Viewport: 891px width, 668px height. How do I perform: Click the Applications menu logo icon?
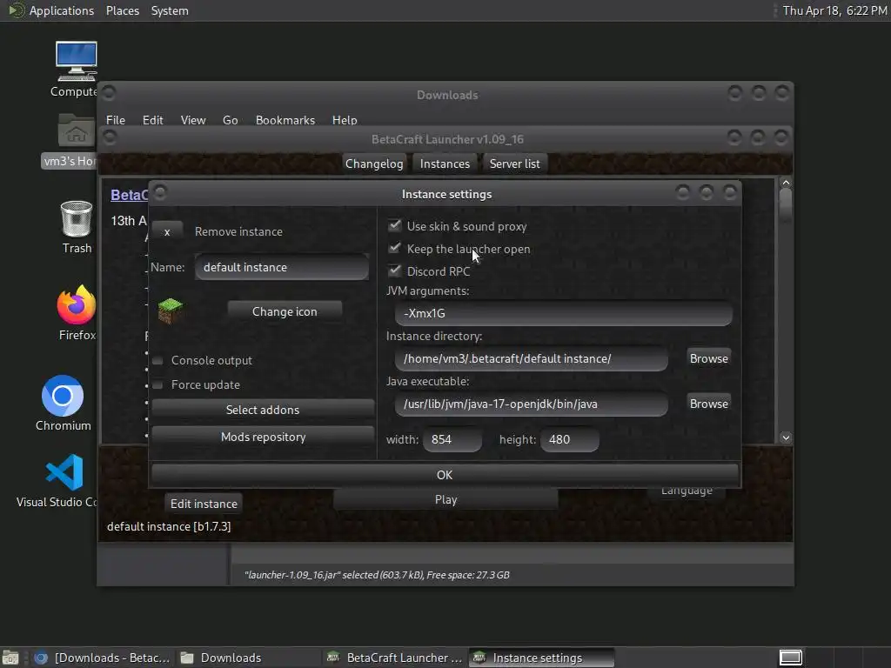(16, 10)
